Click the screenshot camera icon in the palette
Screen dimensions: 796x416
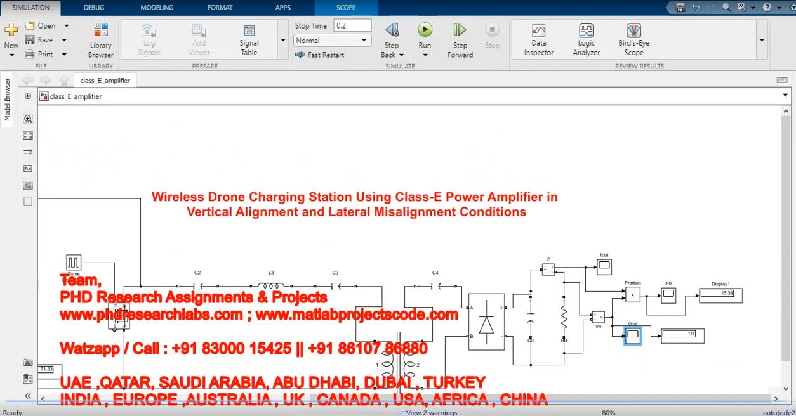coord(27,362)
